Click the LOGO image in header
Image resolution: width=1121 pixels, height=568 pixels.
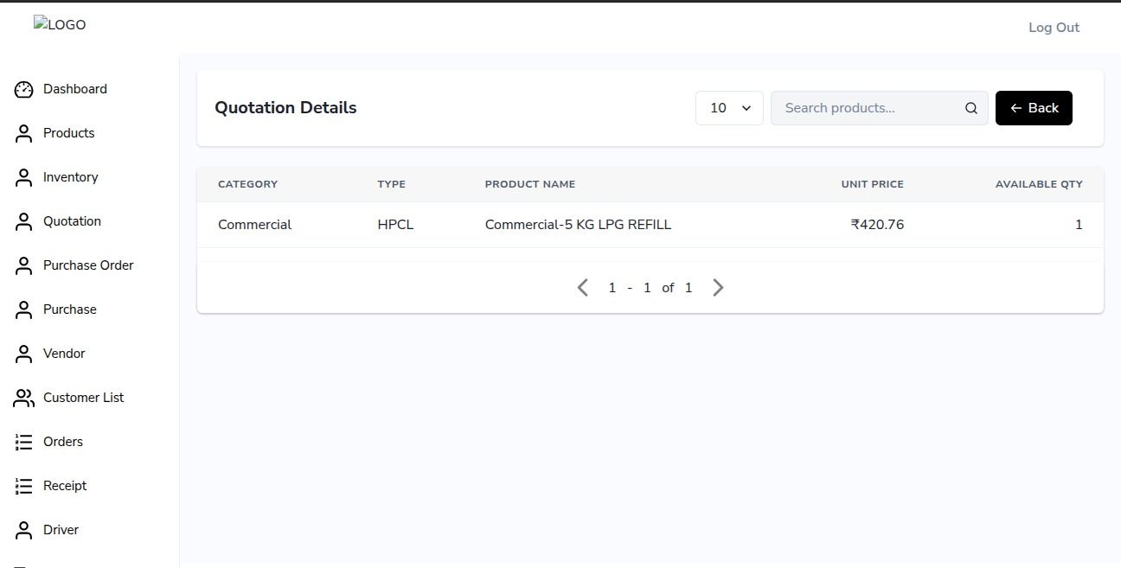click(x=60, y=25)
